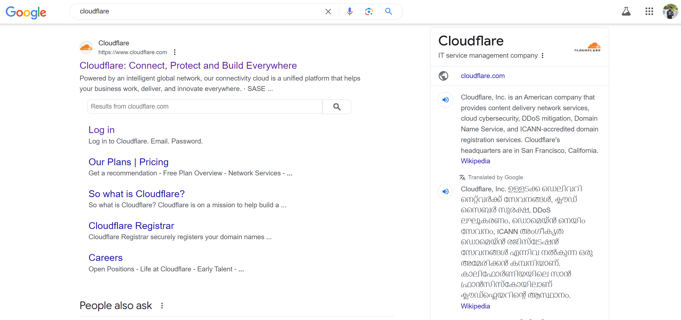Click 'Open Positions - Life at Cloudflare' snippet
The image size is (681, 320).
[166, 269]
